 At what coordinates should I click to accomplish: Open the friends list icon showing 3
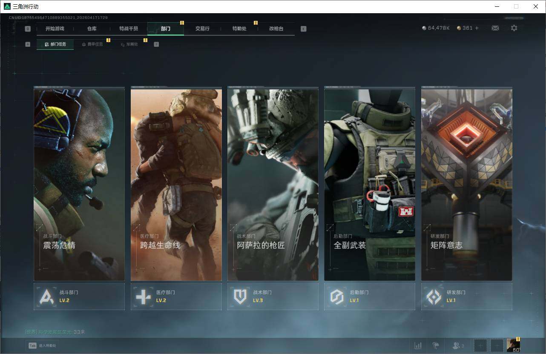(458, 345)
